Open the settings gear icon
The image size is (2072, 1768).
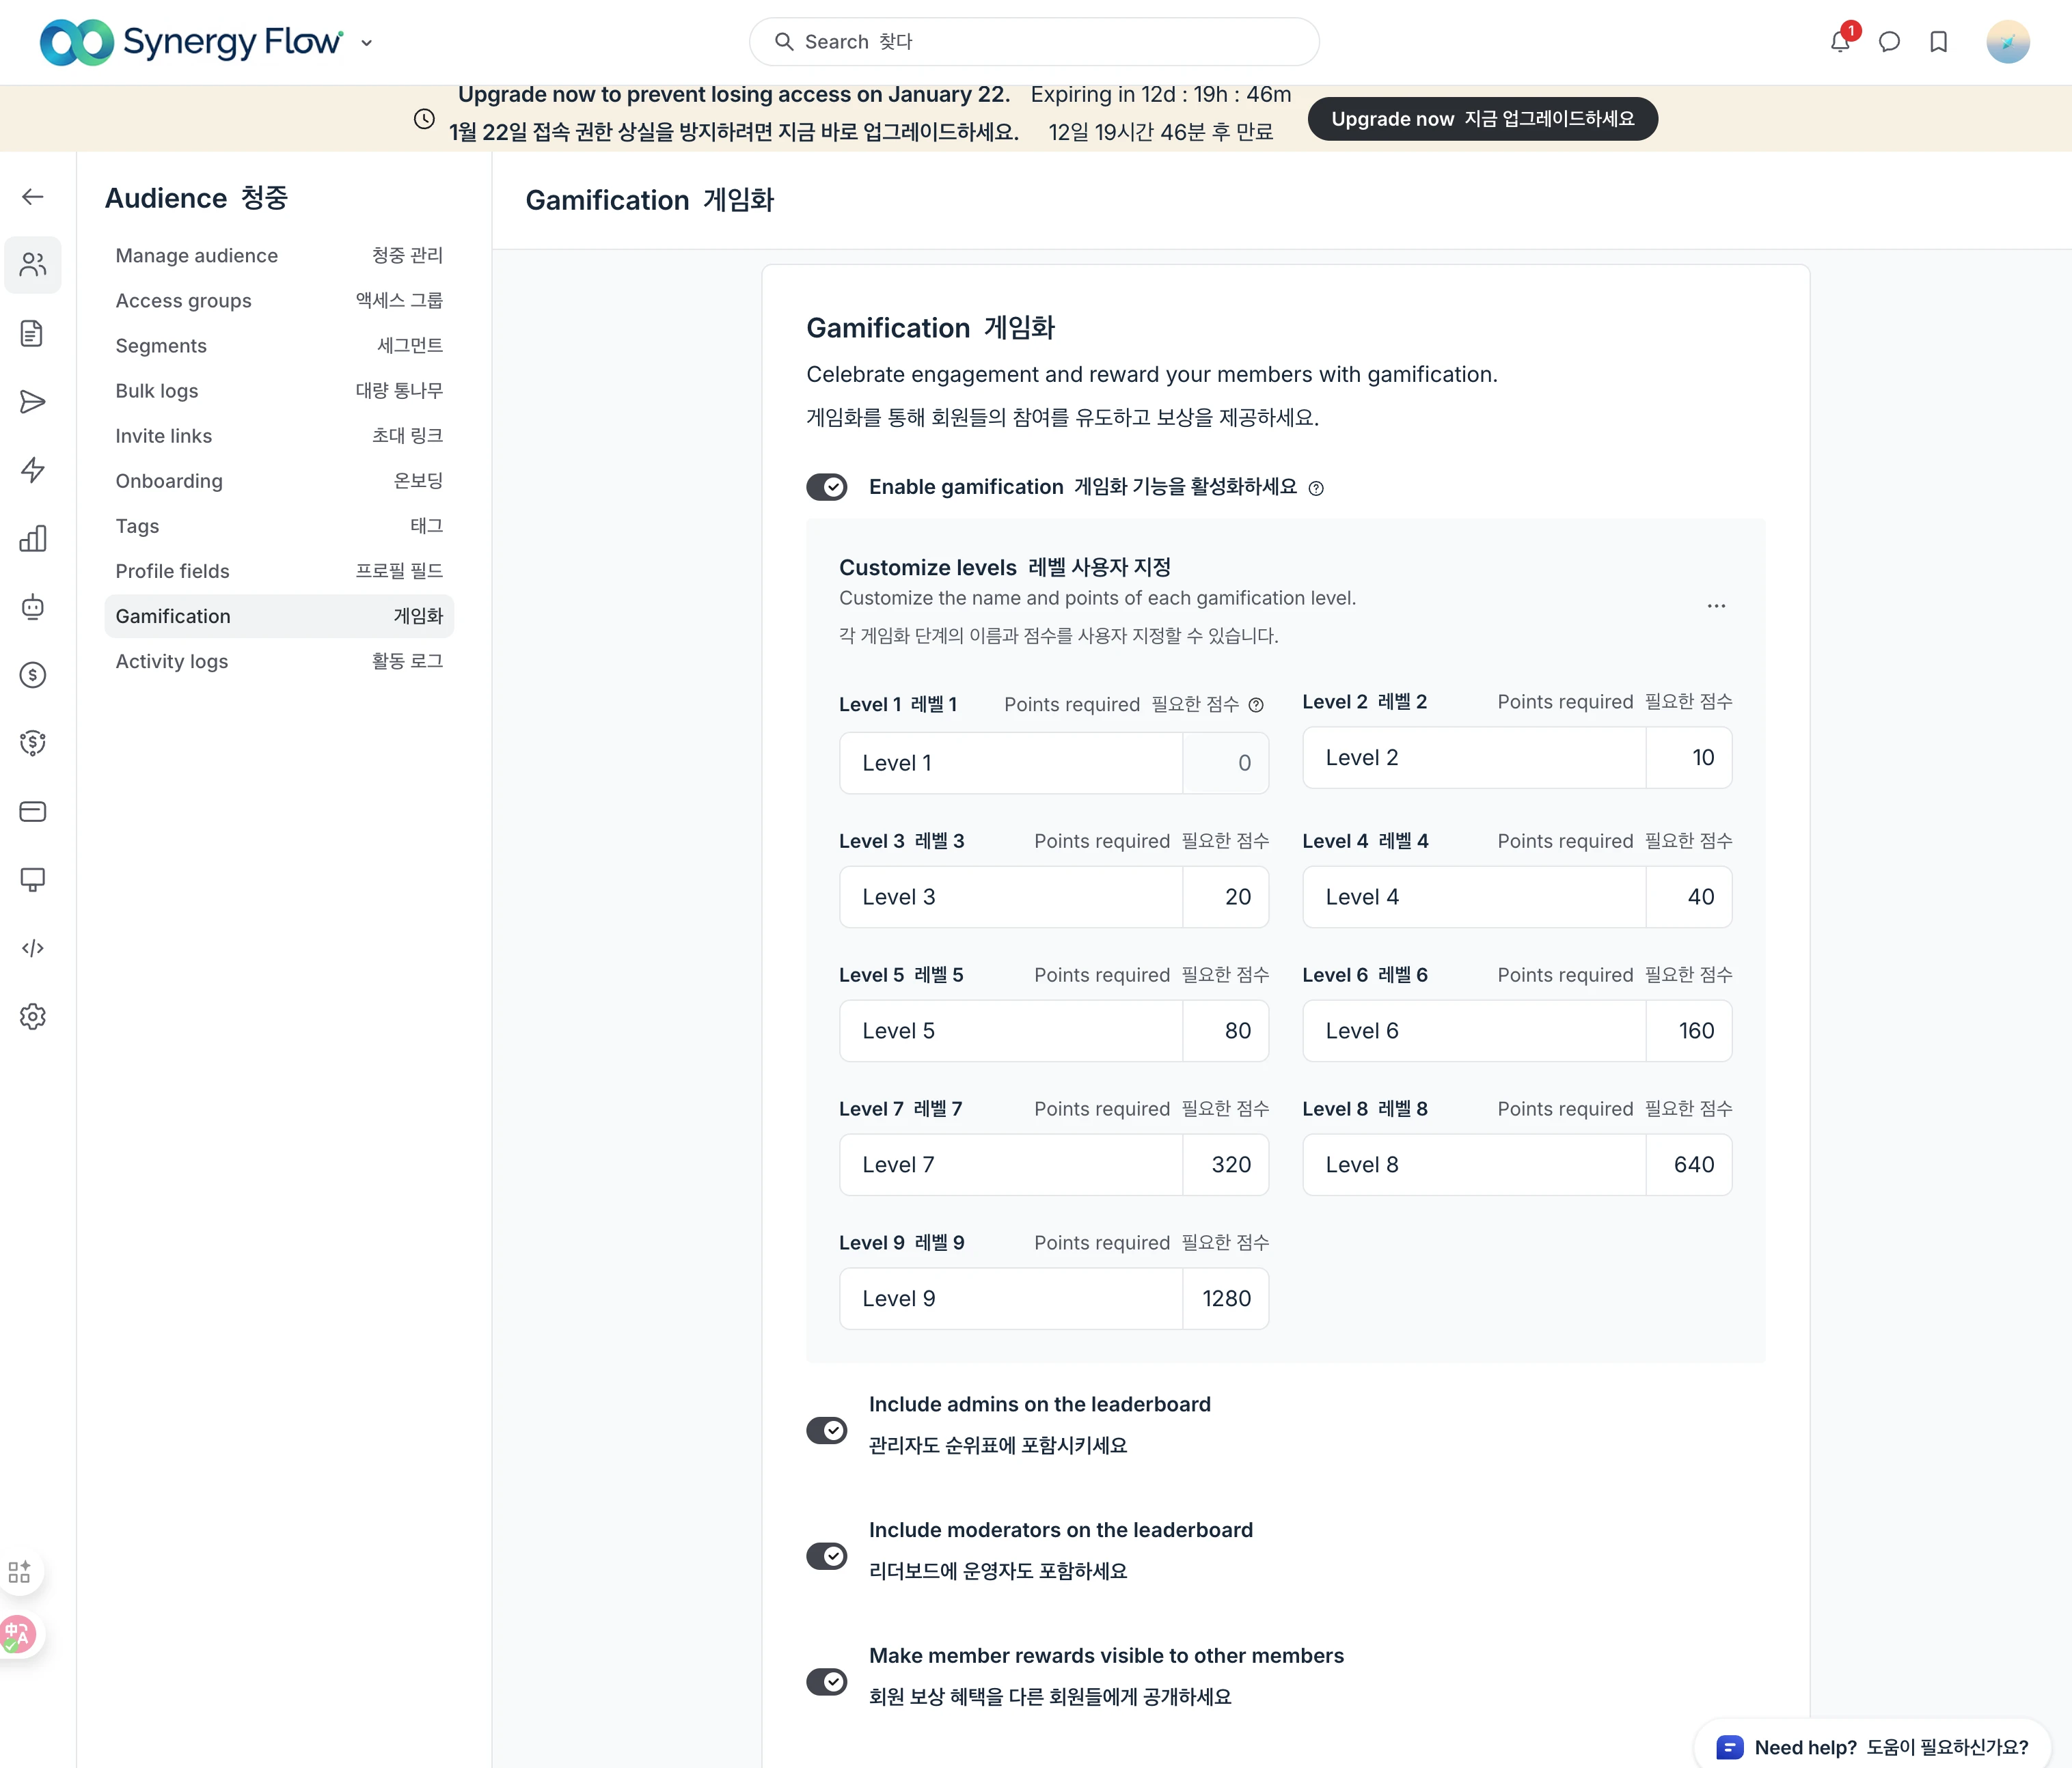tap(33, 1017)
